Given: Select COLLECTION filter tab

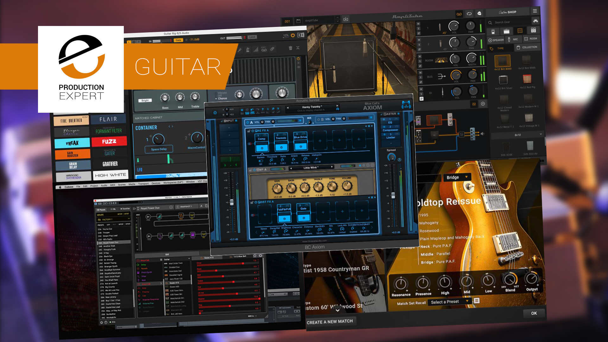Looking at the screenshot, I should [x=527, y=47].
